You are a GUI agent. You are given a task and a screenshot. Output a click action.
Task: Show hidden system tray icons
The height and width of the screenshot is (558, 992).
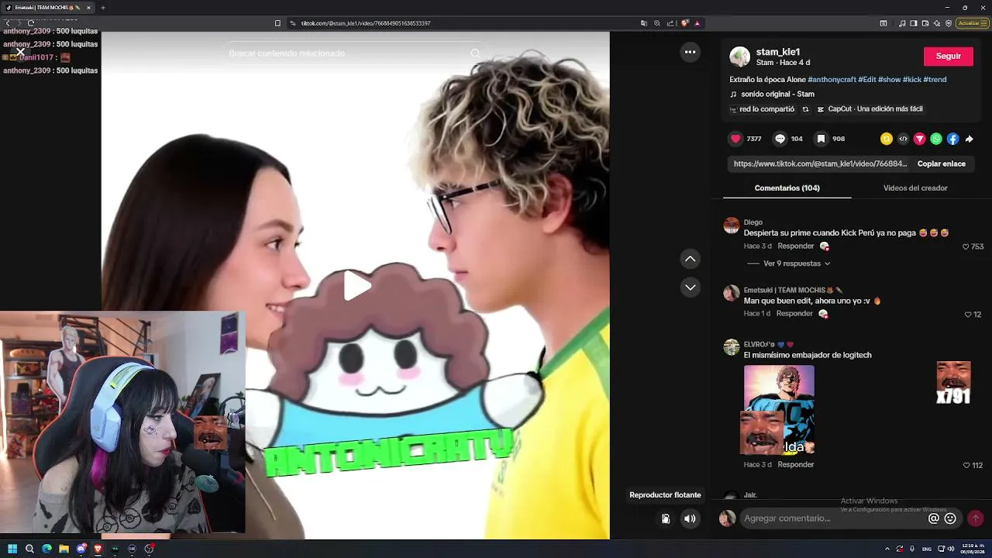coord(887,549)
